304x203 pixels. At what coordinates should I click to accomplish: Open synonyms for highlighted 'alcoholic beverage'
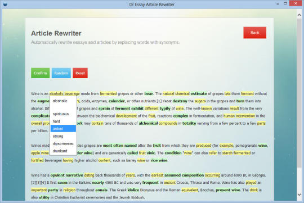click(64, 93)
